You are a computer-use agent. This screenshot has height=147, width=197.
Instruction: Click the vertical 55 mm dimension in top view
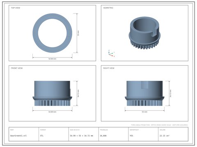tap(78, 33)
